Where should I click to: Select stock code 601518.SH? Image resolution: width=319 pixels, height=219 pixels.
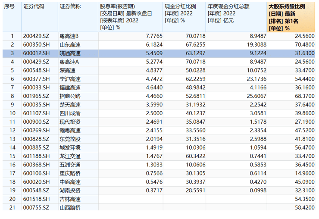coord(36,199)
